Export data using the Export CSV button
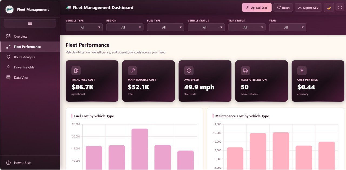 pyautogui.click(x=308, y=7)
